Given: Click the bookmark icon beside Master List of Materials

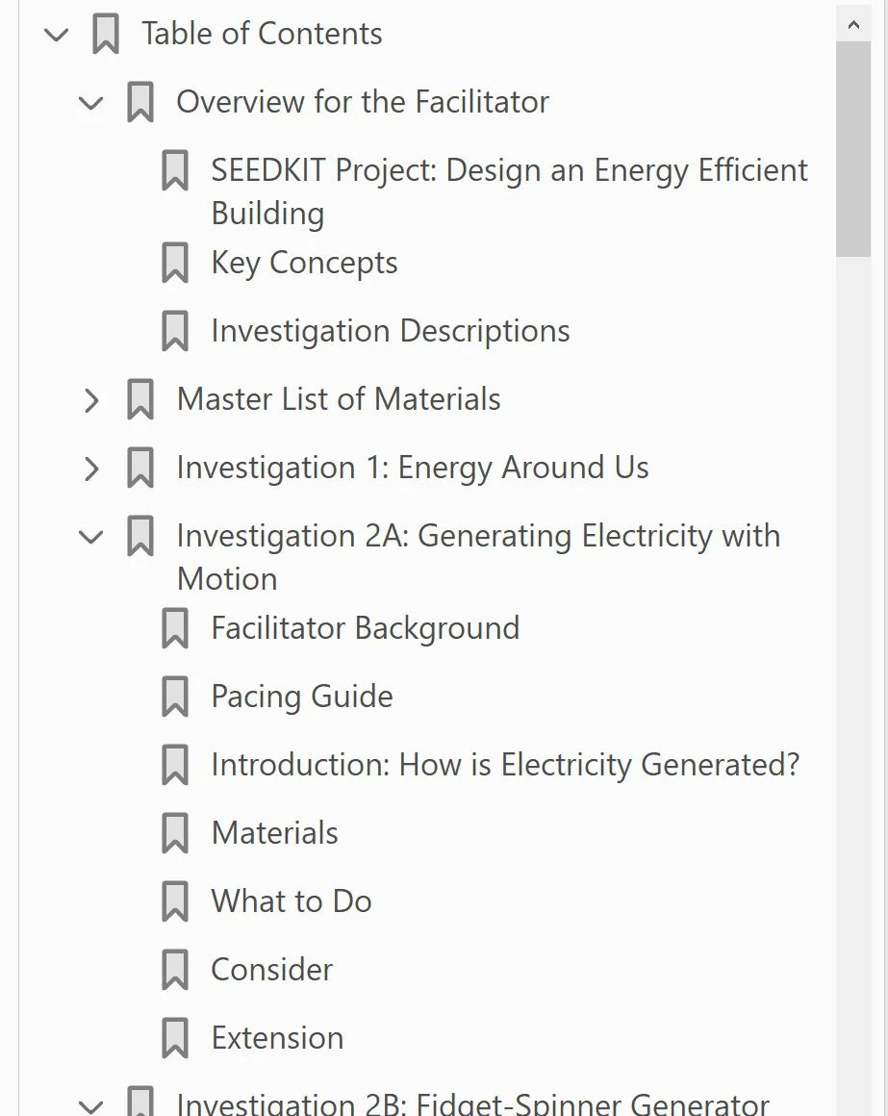Looking at the screenshot, I should [140, 400].
